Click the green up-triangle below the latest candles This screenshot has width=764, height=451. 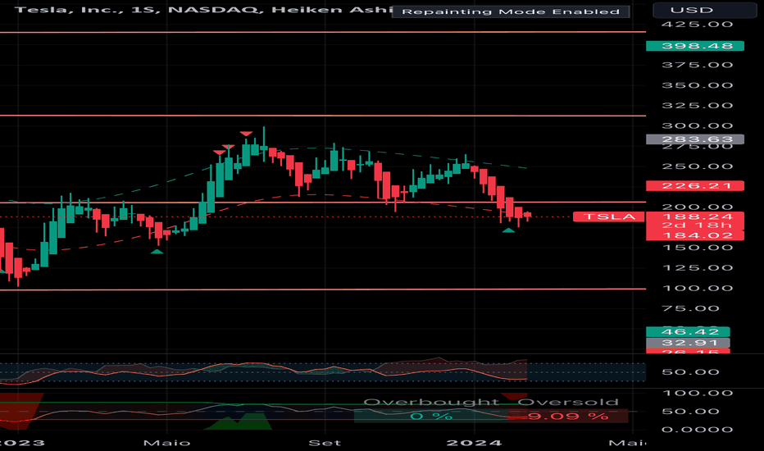pyautogui.click(x=508, y=230)
